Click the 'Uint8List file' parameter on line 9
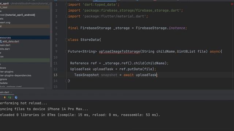The height and width of the screenshot is (131, 234). pos(191,52)
